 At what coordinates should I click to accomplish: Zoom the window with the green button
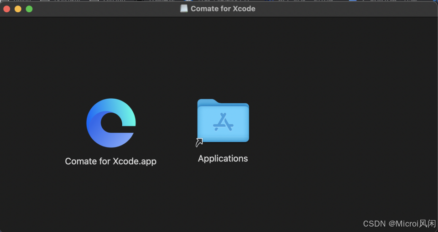pyautogui.click(x=29, y=9)
